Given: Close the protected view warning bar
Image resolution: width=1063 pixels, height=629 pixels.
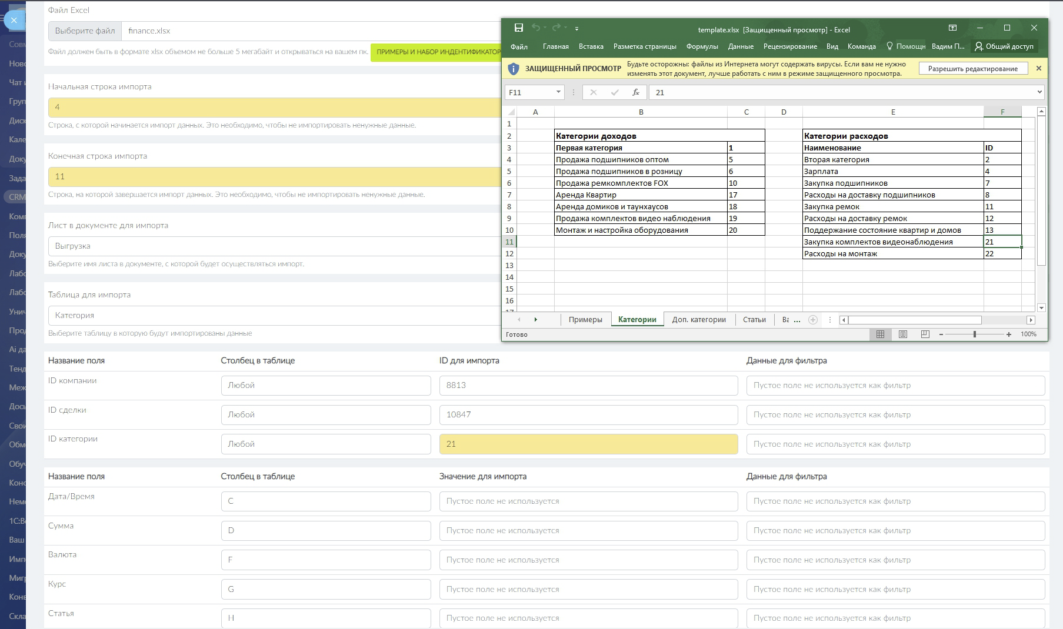Looking at the screenshot, I should tap(1039, 68).
